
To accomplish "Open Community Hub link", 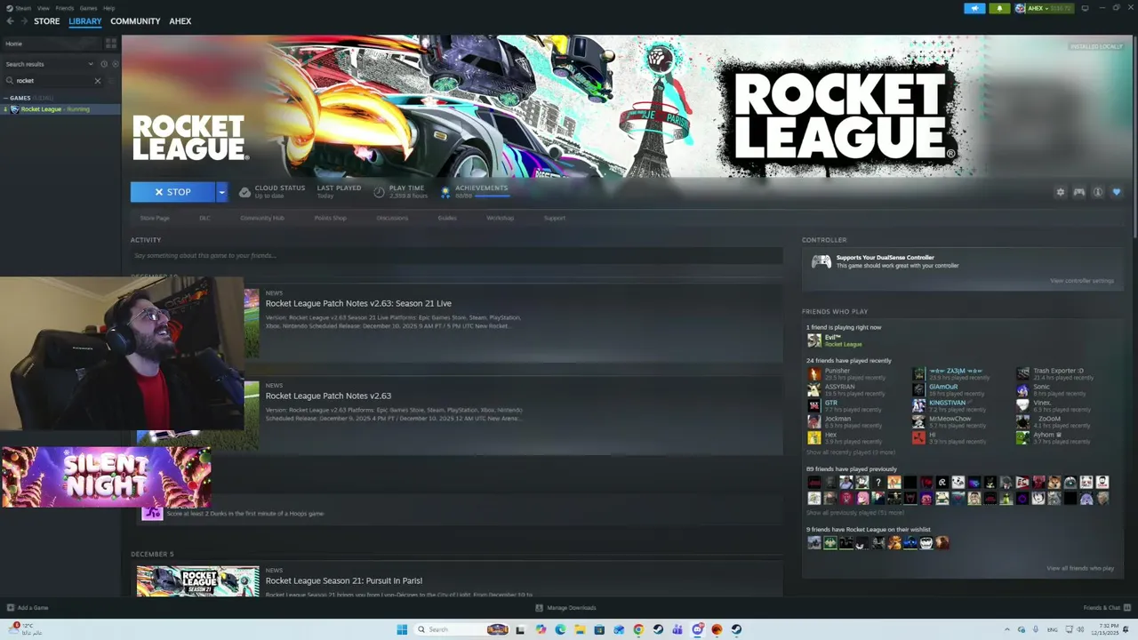I will [x=262, y=218].
